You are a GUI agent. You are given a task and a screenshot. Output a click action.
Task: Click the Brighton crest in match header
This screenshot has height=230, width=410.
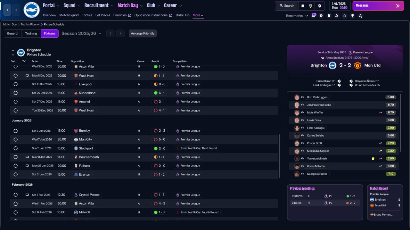click(x=332, y=65)
